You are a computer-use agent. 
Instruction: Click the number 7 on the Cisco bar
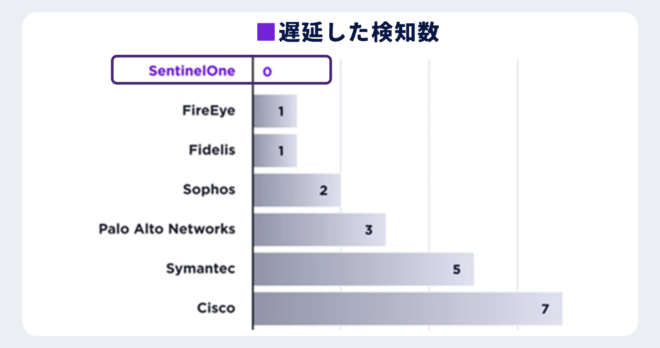[544, 309]
